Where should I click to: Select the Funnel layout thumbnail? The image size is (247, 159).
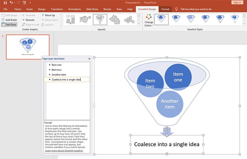[x=100, y=19]
